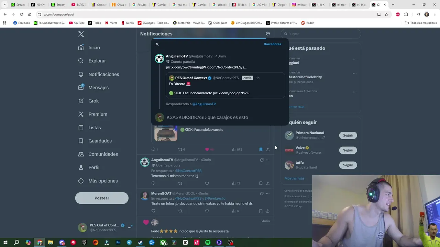Toggle bookmark on the KICK FacundoNavarrete post
Image resolution: width=440 pixels, height=247 pixels.
pos(261,149)
